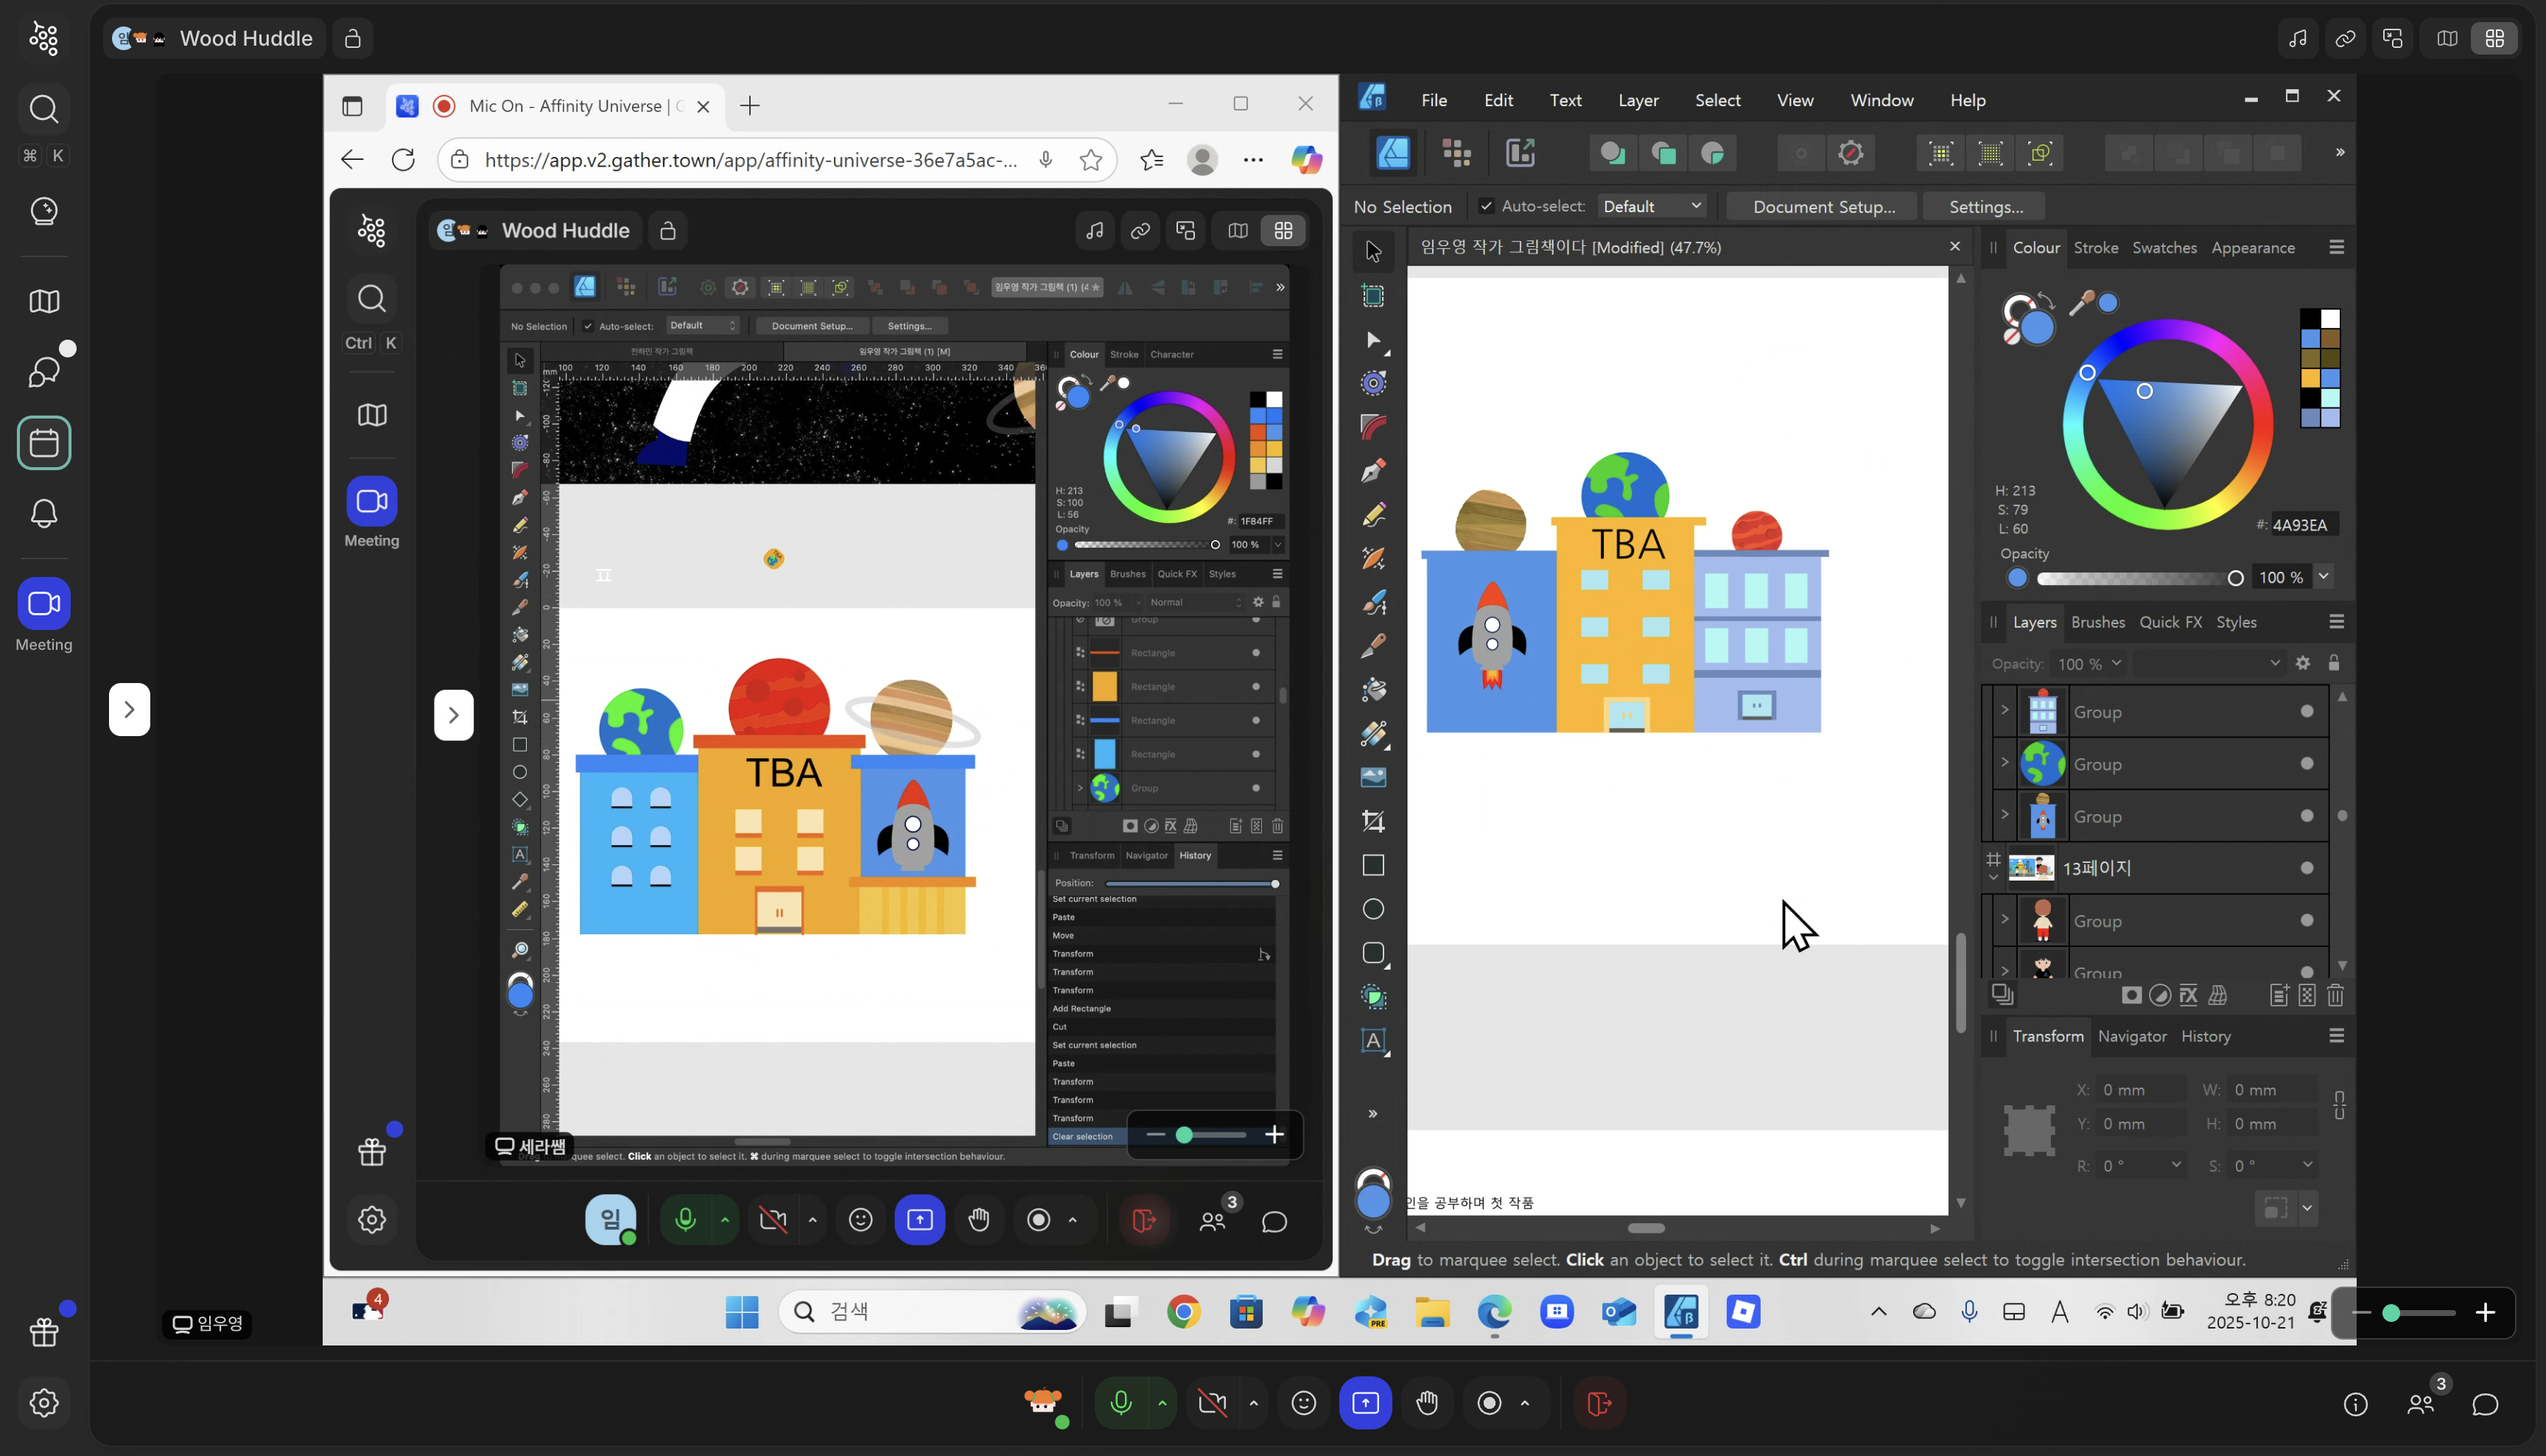Expand the first Group layer

coord(2005,711)
